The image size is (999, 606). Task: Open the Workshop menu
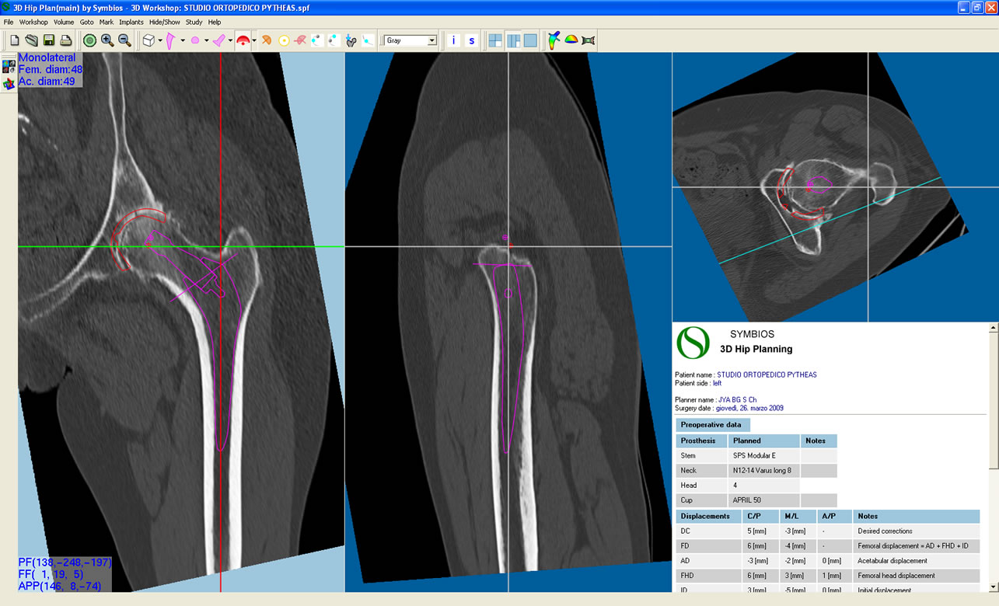point(33,22)
